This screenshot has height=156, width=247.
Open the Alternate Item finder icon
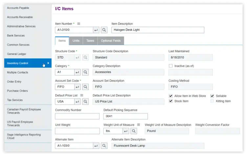104,146
